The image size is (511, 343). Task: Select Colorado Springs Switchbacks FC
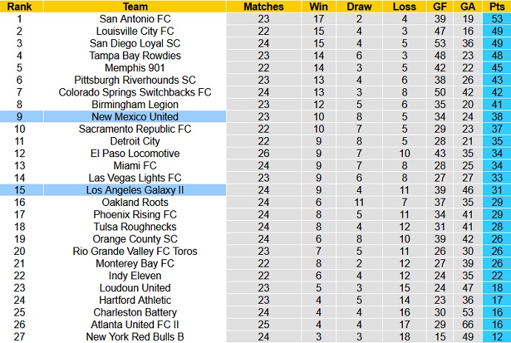point(135,92)
